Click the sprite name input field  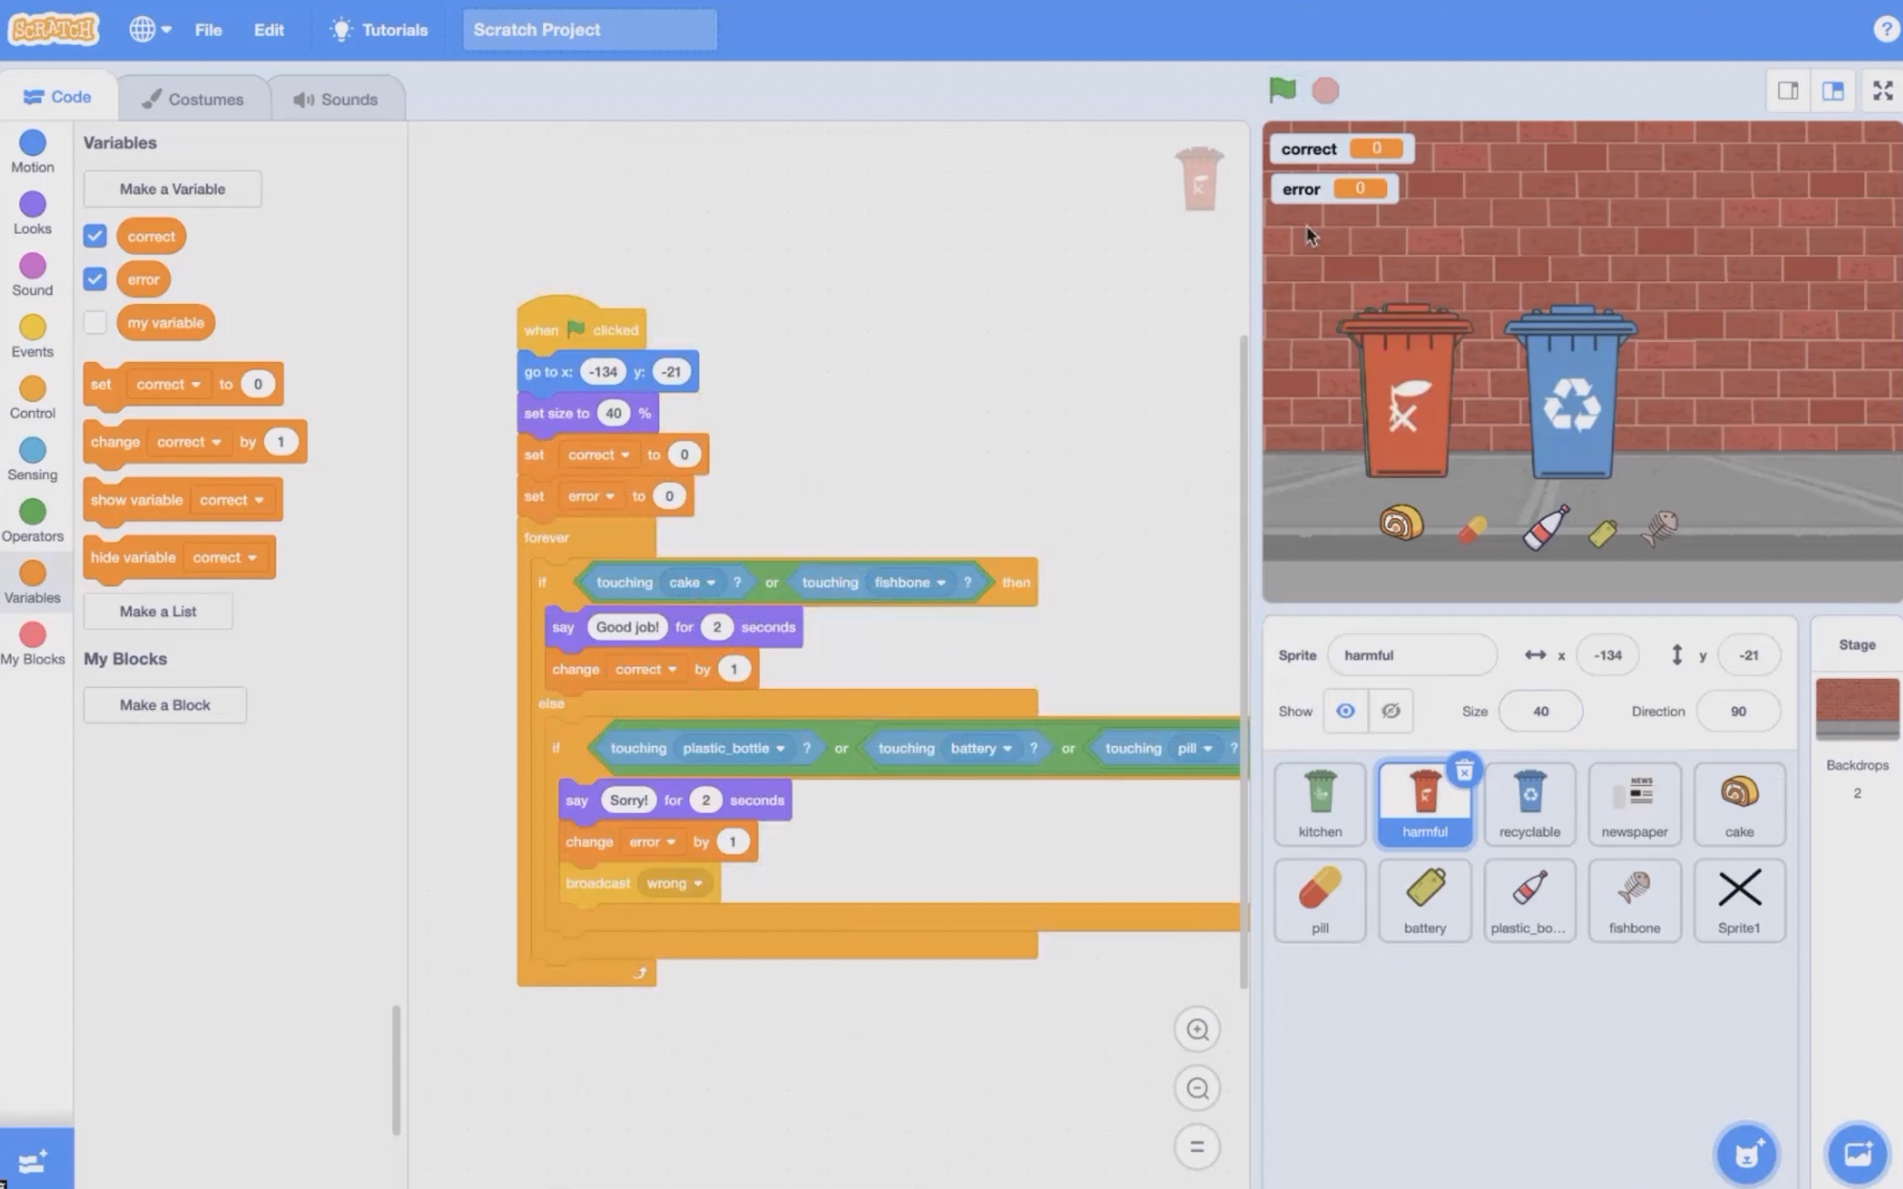[x=1411, y=655]
